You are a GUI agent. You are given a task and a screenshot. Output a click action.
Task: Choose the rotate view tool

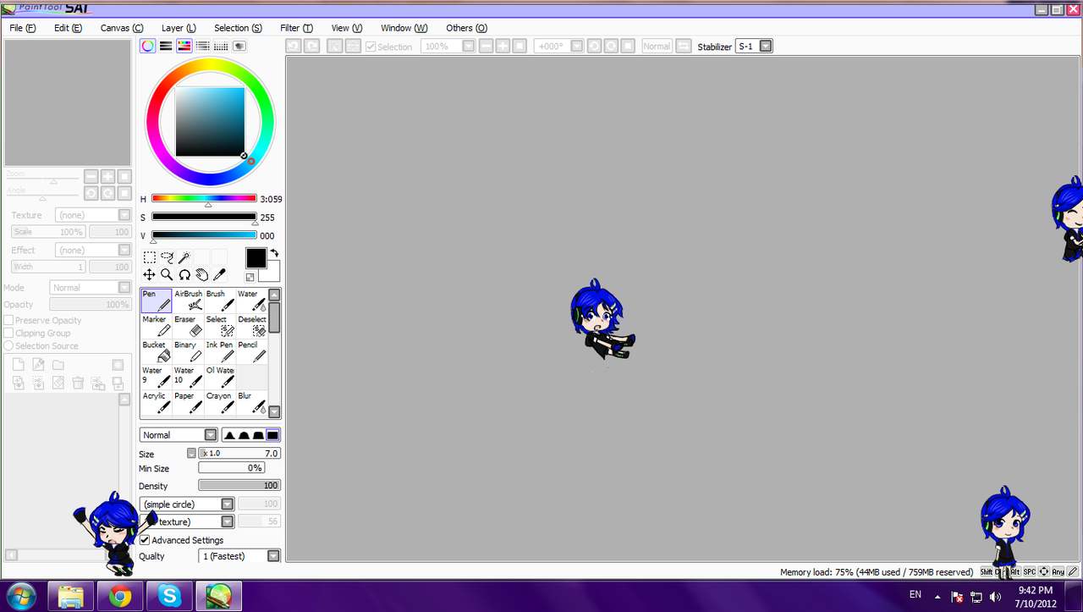184,274
